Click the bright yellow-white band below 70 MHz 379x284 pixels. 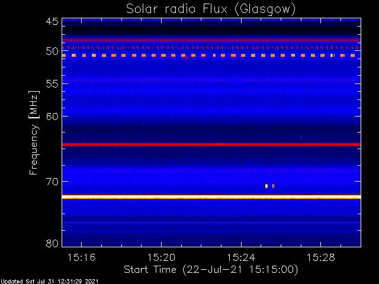point(211,197)
